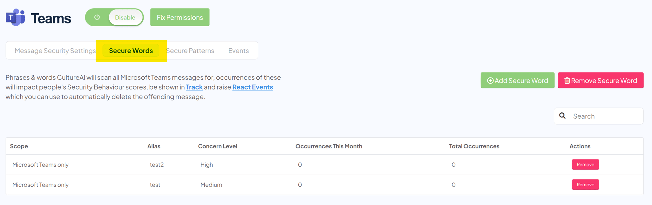Click the trash icon on Remove Secure Word
Screen dimensions: 652x205
567,81
